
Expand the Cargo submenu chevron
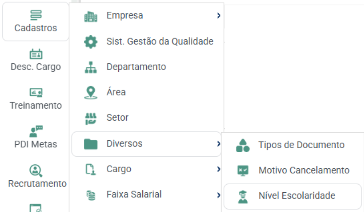click(x=218, y=169)
